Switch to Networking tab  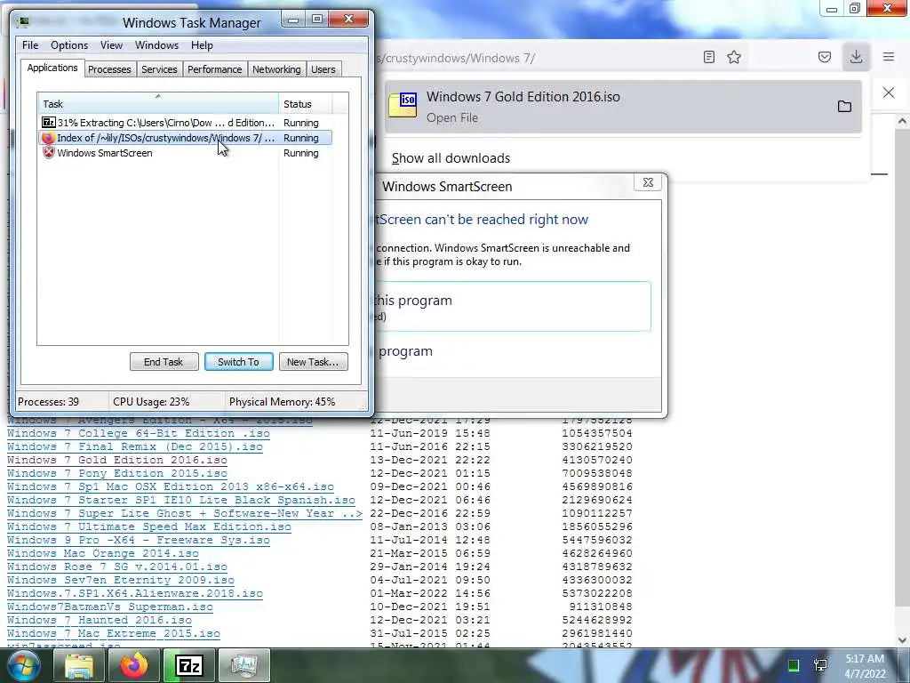coord(277,69)
